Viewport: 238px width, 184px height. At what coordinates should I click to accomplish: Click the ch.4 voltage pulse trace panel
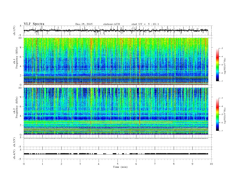click(118, 154)
